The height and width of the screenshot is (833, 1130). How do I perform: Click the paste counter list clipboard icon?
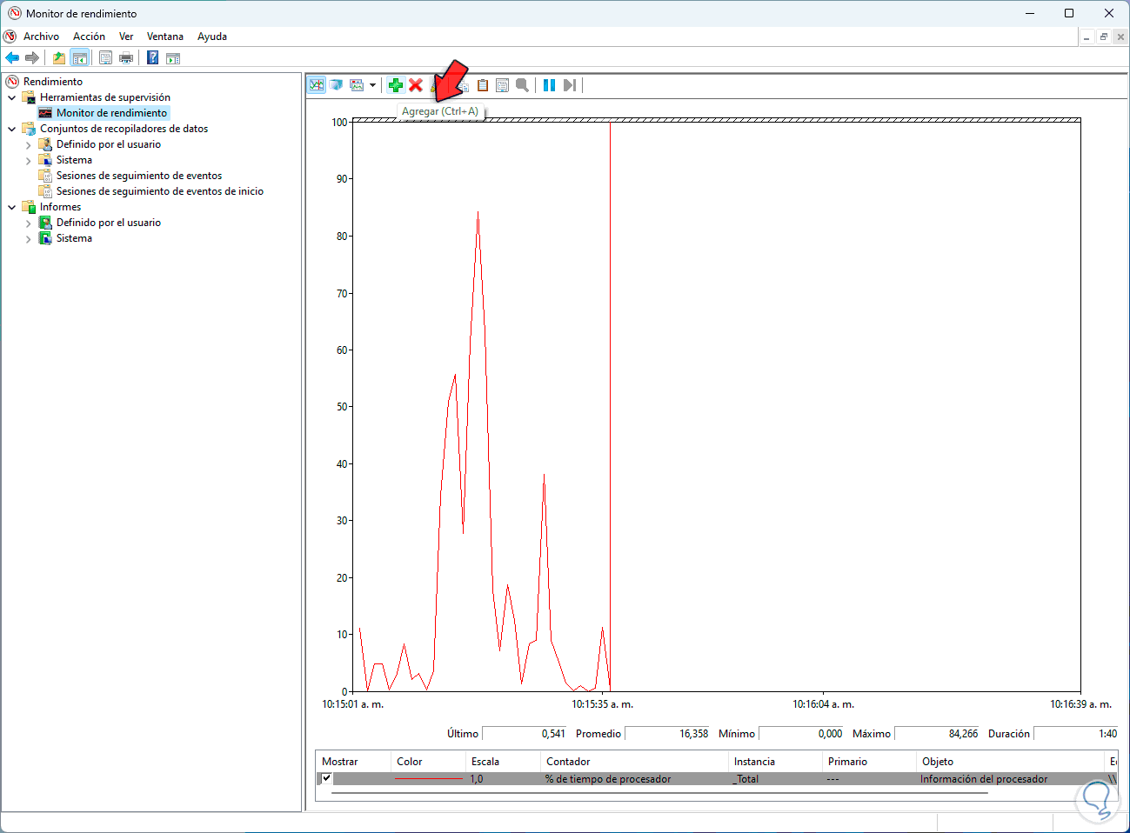coord(482,85)
